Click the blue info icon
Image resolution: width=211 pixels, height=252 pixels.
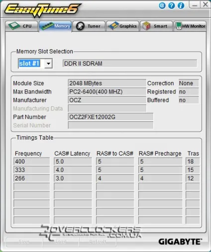pyautogui.click(x=181, y=5)
